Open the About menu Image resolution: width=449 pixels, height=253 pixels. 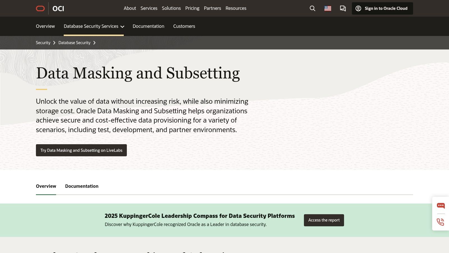click(x=130, y=8)
